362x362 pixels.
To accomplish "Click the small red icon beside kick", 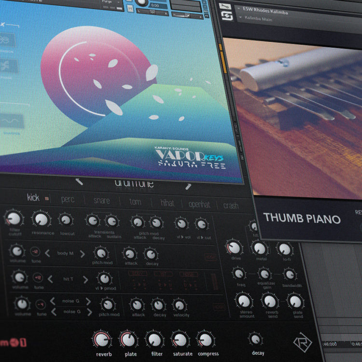I will tap(47, 198).
